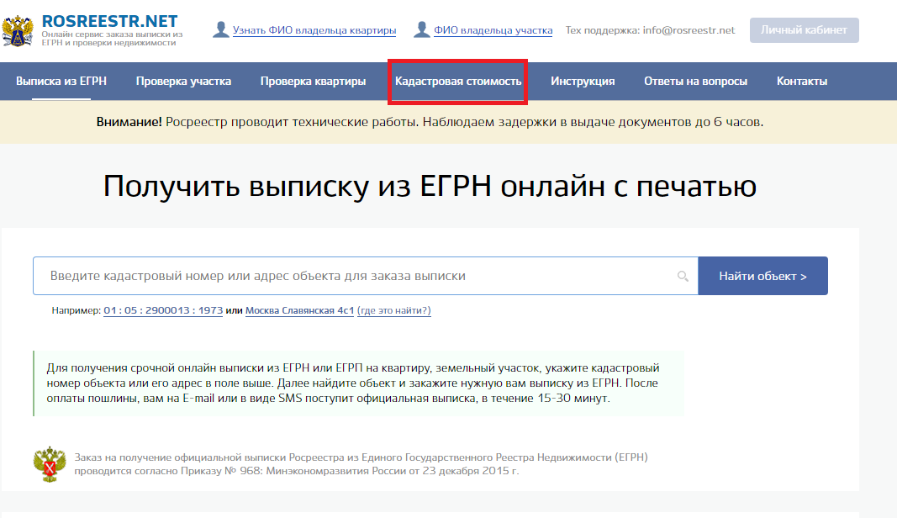Image resolution: width=897 pixels, height=518 pixels.
Task: Click the Rosreestr eagle logo icon
Action: (19, 30)
